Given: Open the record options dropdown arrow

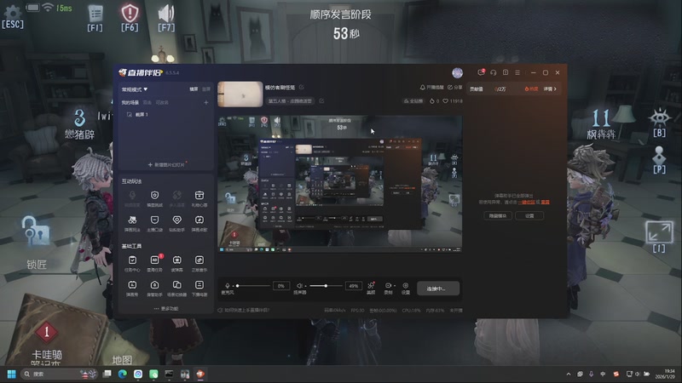Looking at the screenshot, I should pyautogui.click(x=394, y=286).
